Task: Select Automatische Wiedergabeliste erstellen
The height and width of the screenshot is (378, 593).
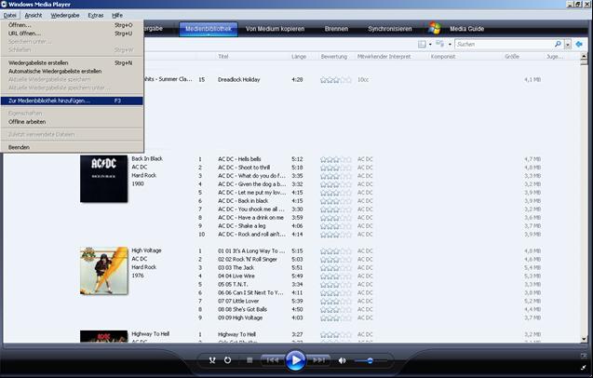Action: point(72,71)
